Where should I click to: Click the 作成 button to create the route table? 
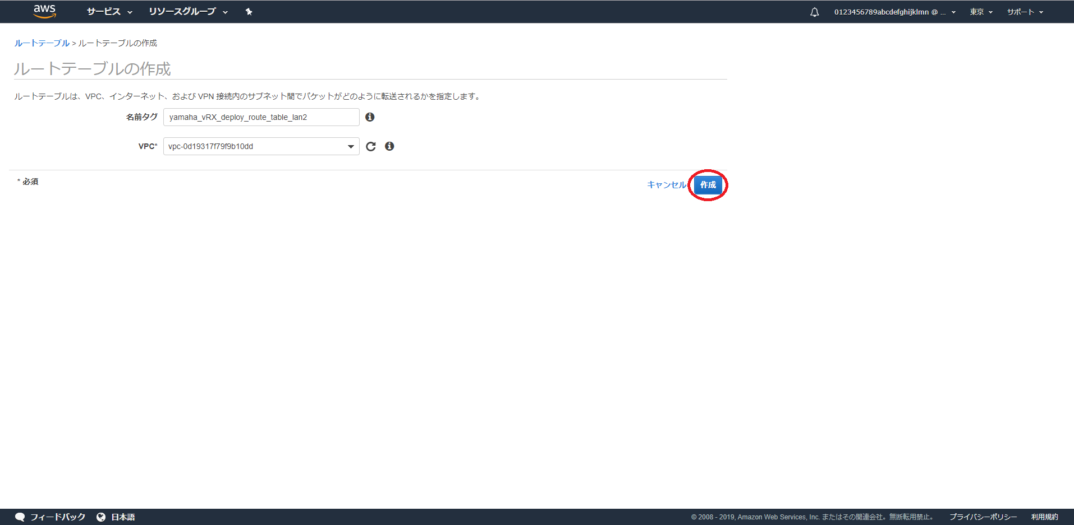coord(708,185)
